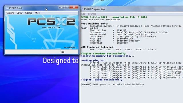Minimize the PCSX2 1.2.1 window
Screen dimensions: 183x103
61,7
